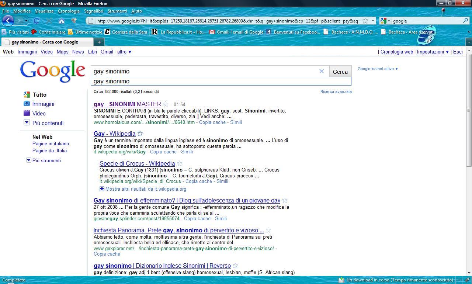Image resolution: width=472 pixels, height=284 pixels.
Task: Select the 'gay sinonimo' autocomplete suggestion
Action: pyautogui.click(x=221, y=81)
